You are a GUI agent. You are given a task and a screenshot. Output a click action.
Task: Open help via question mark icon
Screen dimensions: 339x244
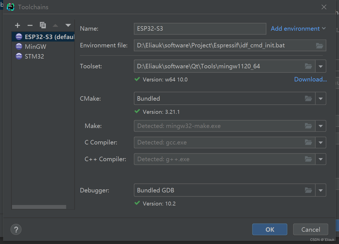[16, 229]
